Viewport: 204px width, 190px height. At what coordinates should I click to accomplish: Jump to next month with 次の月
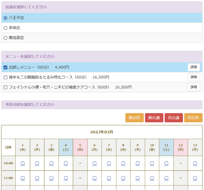[x=193, y=118]
